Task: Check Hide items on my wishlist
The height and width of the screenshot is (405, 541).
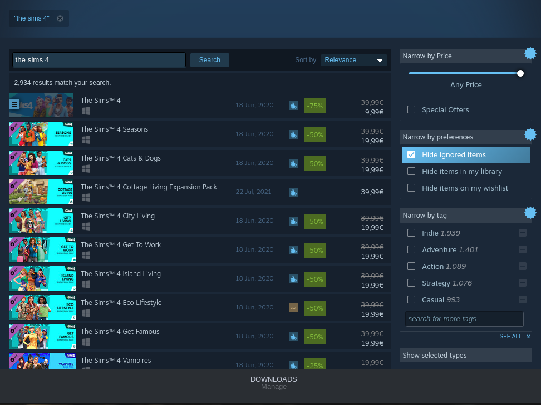Action: pyautogui.click(x=411, y=188)
